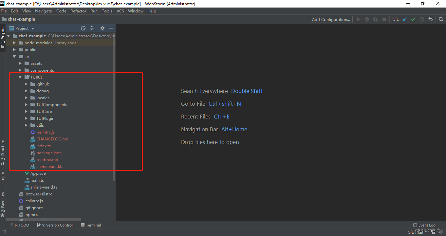Open the Refactor menu
The width and height of the screenshot is (446, 236).
pos(78,11)
